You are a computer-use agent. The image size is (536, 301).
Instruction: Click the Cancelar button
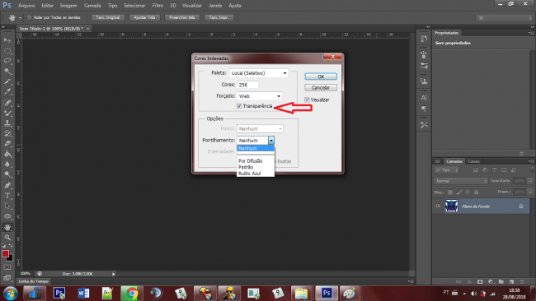[x=321, y=88]
